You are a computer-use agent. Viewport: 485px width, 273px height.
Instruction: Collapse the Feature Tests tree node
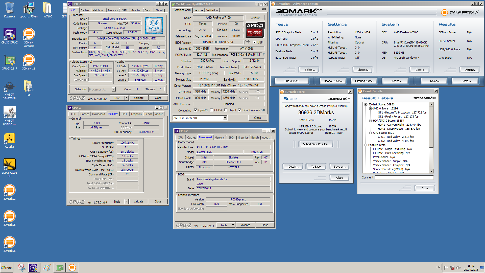coord(366,145)
